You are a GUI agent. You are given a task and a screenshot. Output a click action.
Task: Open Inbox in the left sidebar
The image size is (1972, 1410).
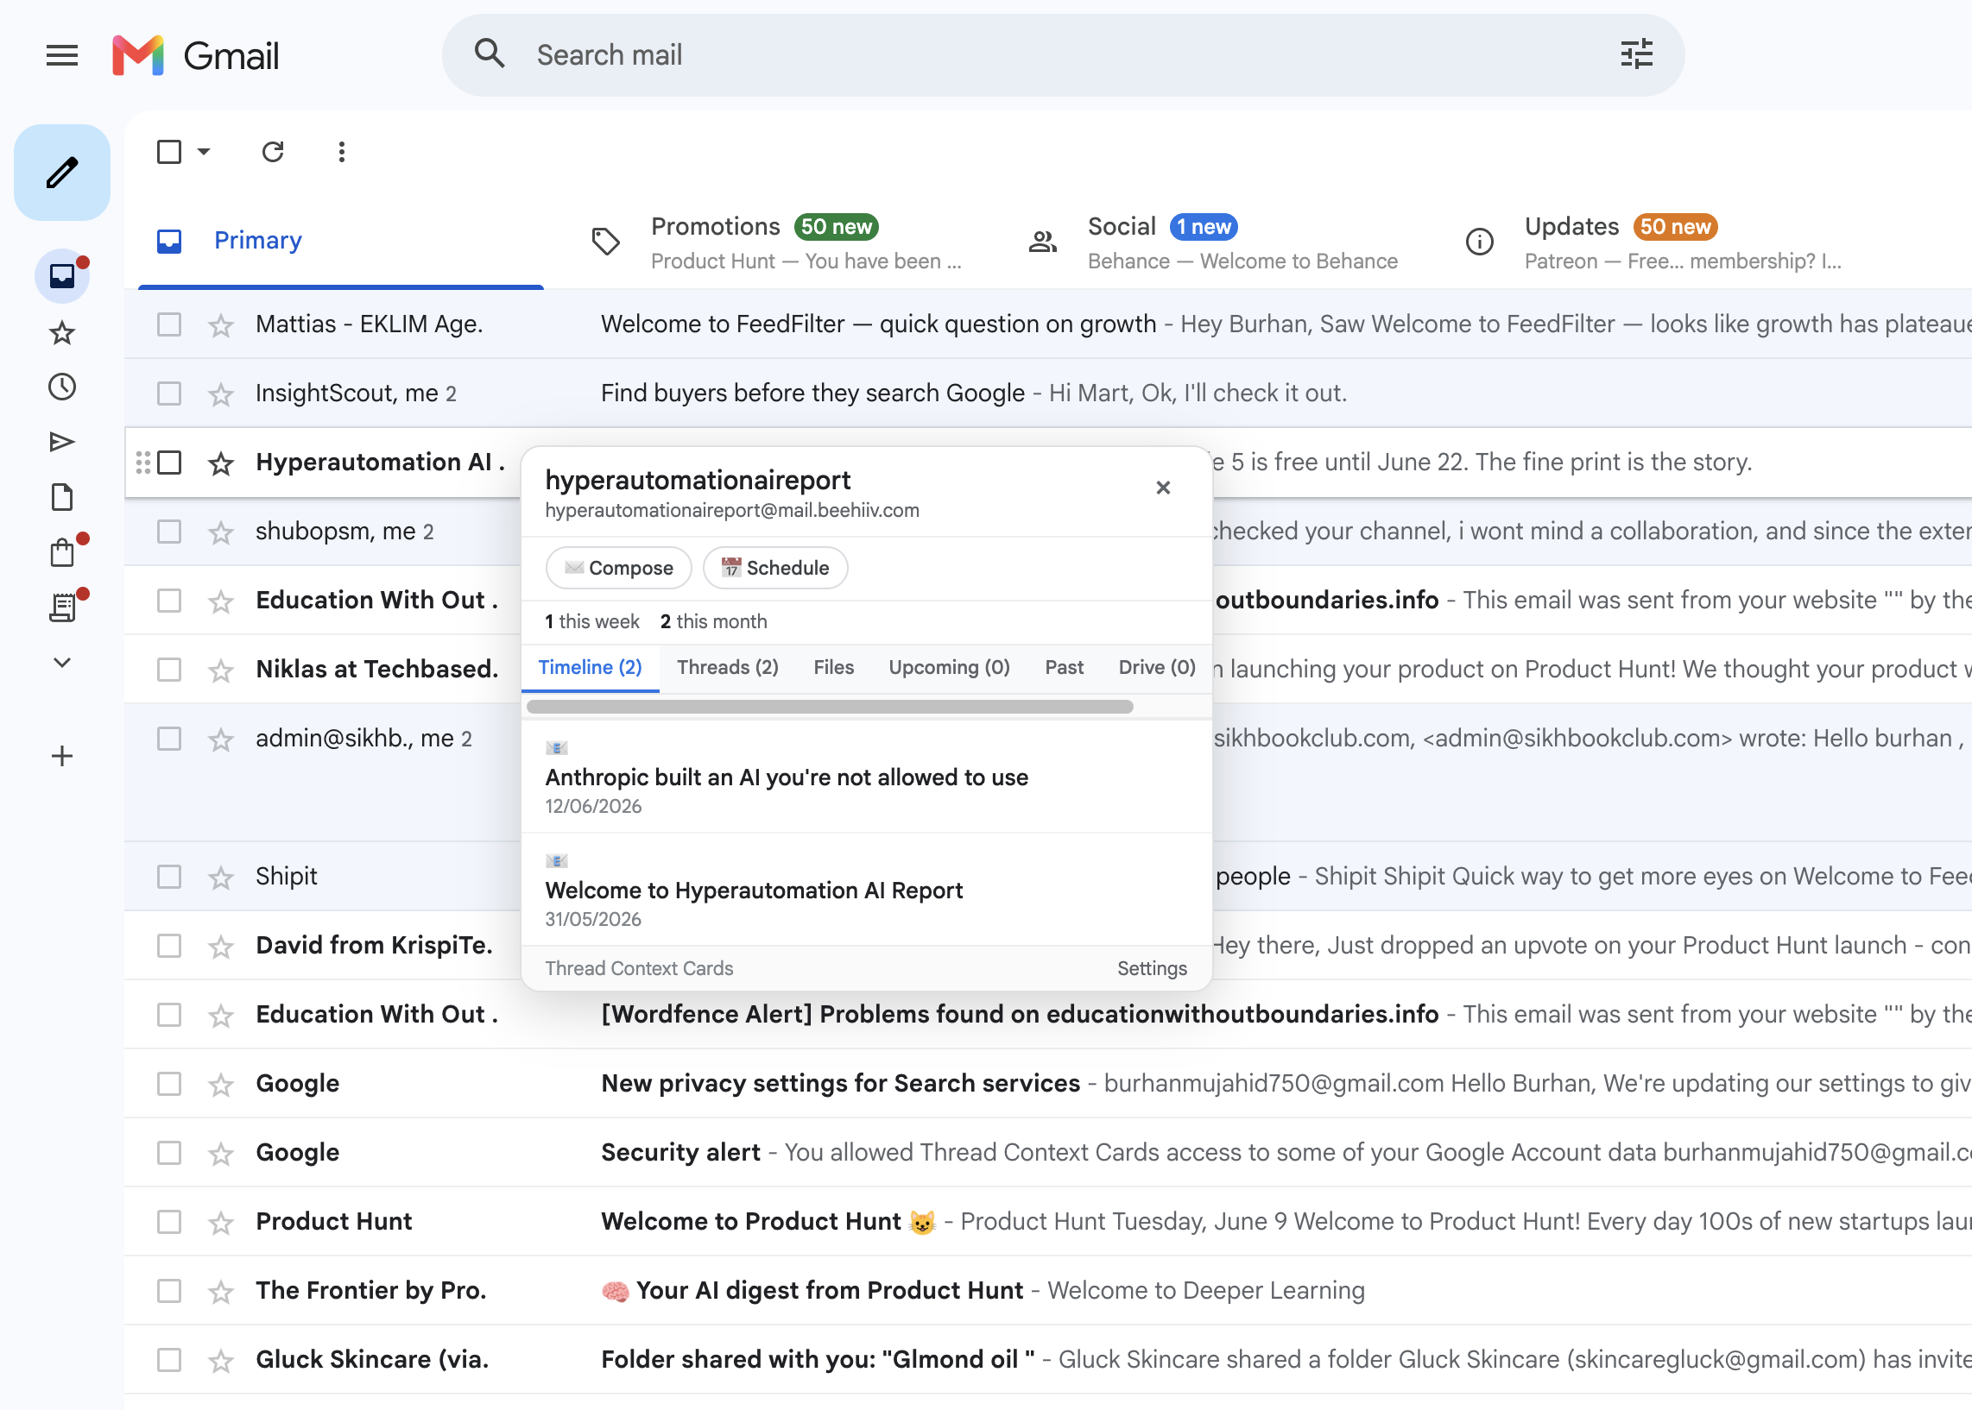click(x=61, y=276)
